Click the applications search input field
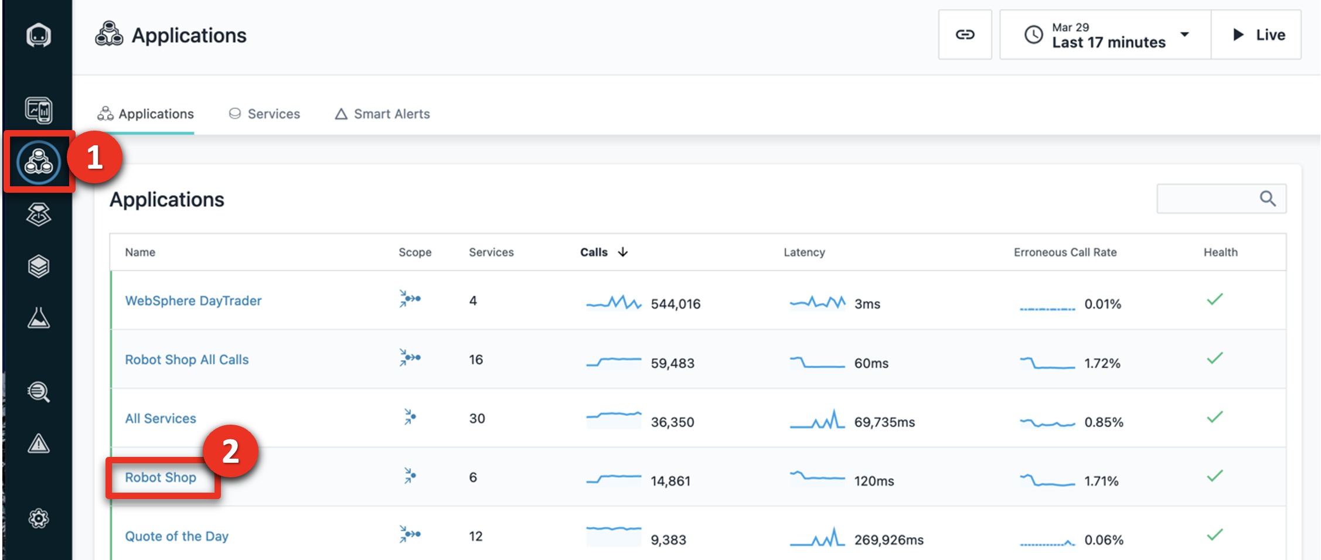The image size is (1321, 560). 1221,199
